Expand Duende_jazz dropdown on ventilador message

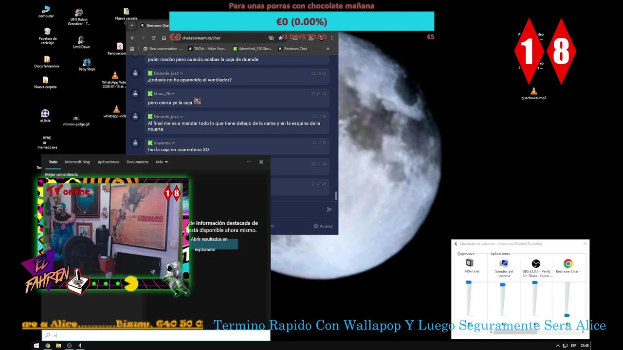pyautogui.click(x=181, y=73)
